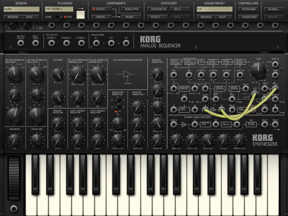
Task: Toggle the Modulation Generator KEY sync switch
Action: click(118, 100)
